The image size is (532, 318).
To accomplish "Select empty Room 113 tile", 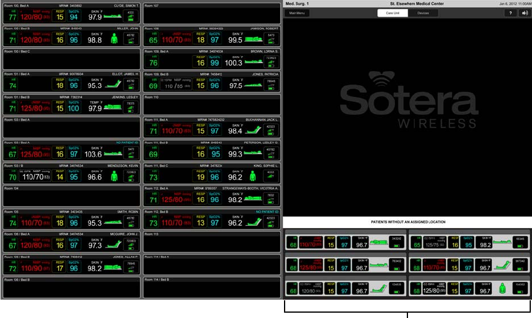I will point(212,242).
